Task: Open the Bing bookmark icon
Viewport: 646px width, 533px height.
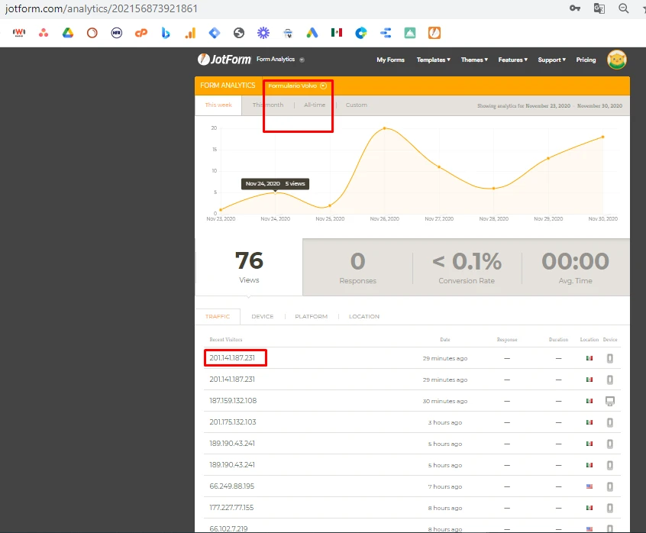Action: tap(165, 33)
